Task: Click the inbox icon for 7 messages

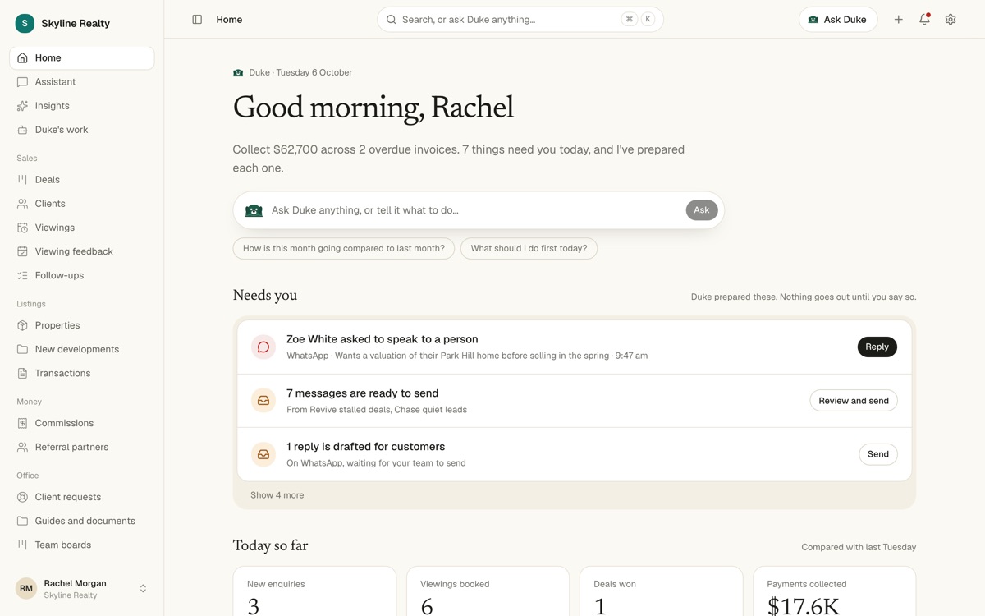Action: tap(263, 401)
